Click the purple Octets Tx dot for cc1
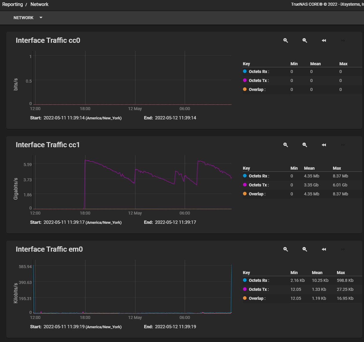 click(245, 185)
